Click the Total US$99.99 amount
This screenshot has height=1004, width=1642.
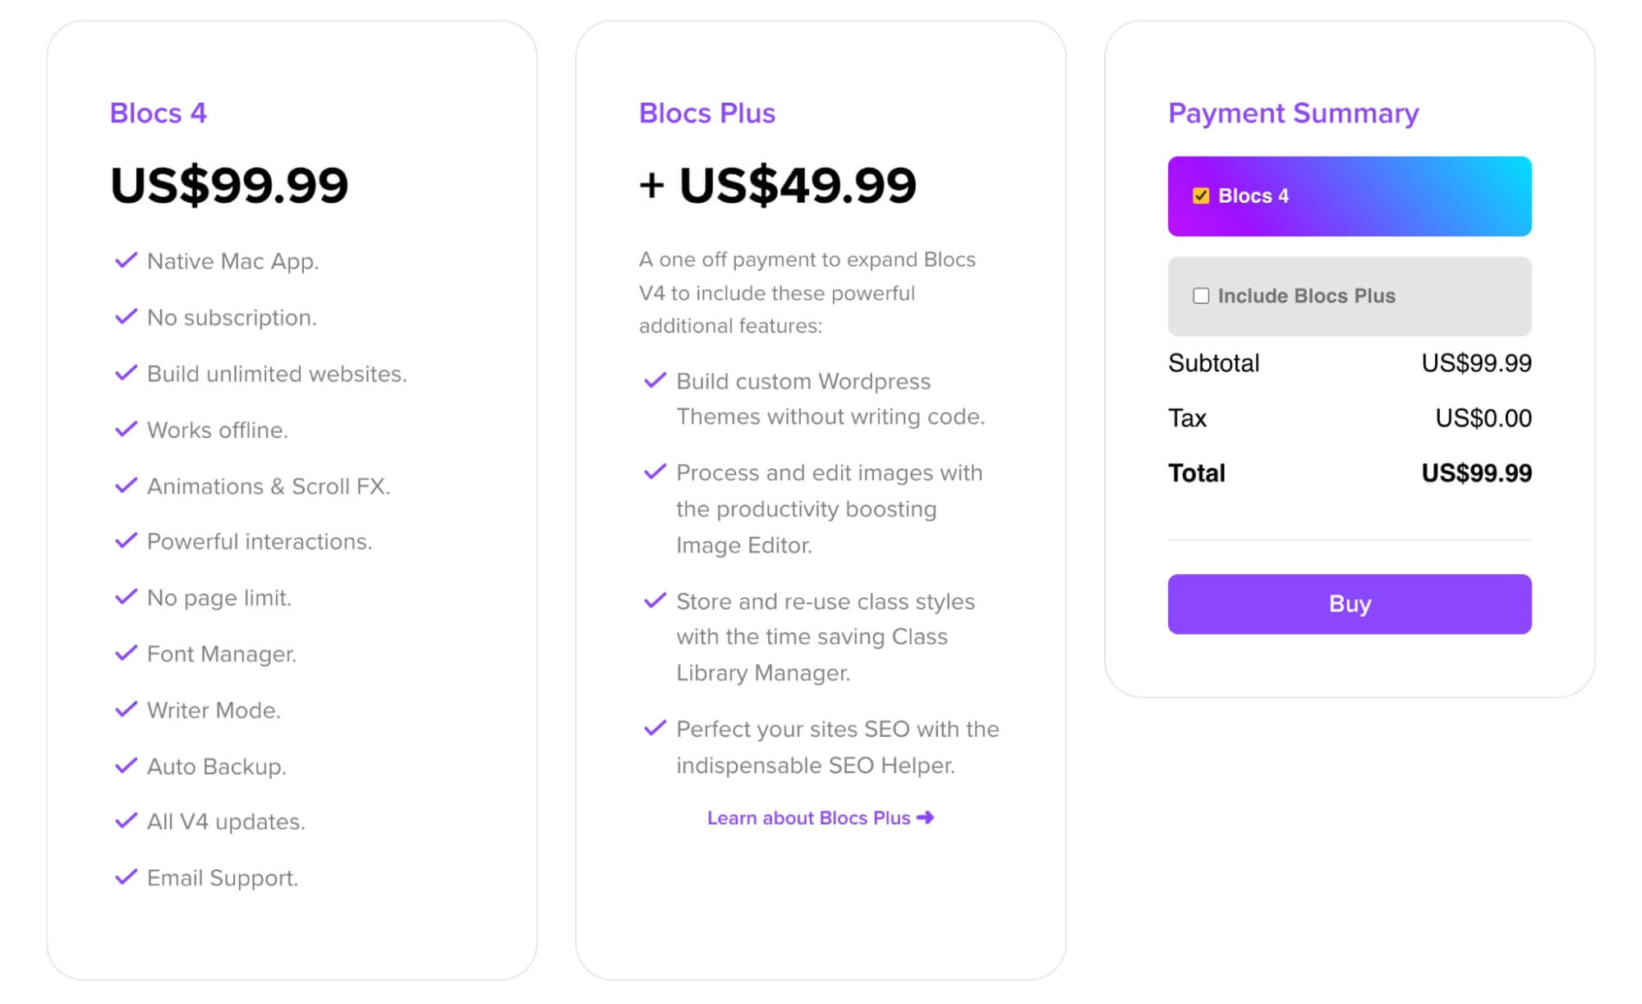pos(1476,473)
